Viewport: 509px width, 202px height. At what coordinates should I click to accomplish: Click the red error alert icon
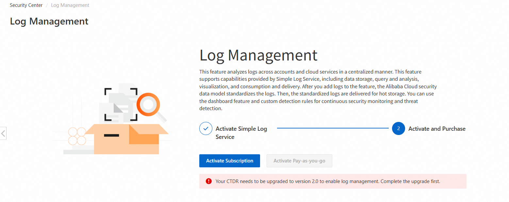208,181
